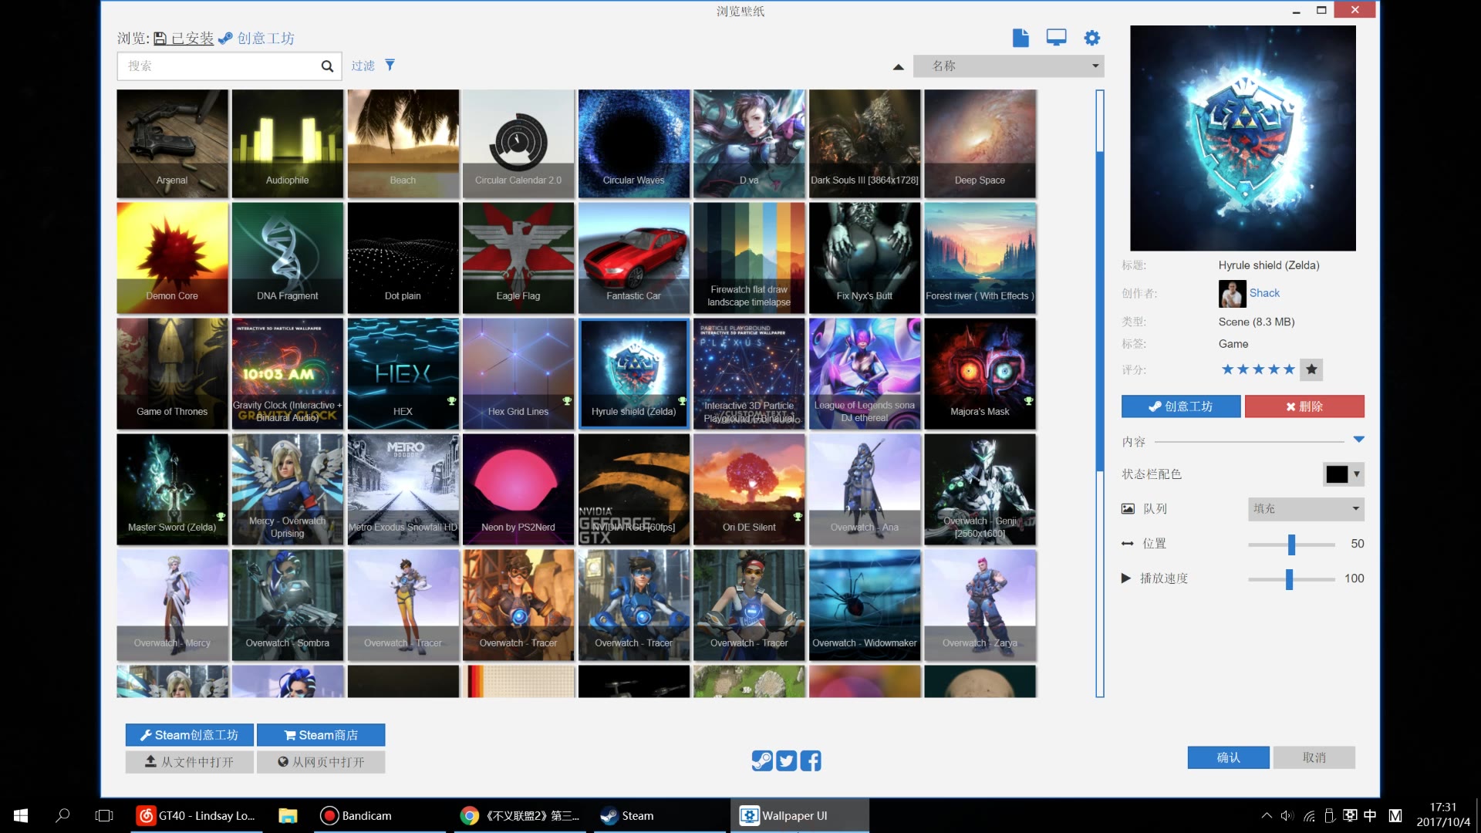Select the Overwatch - Sombra wallpaper

287,605
